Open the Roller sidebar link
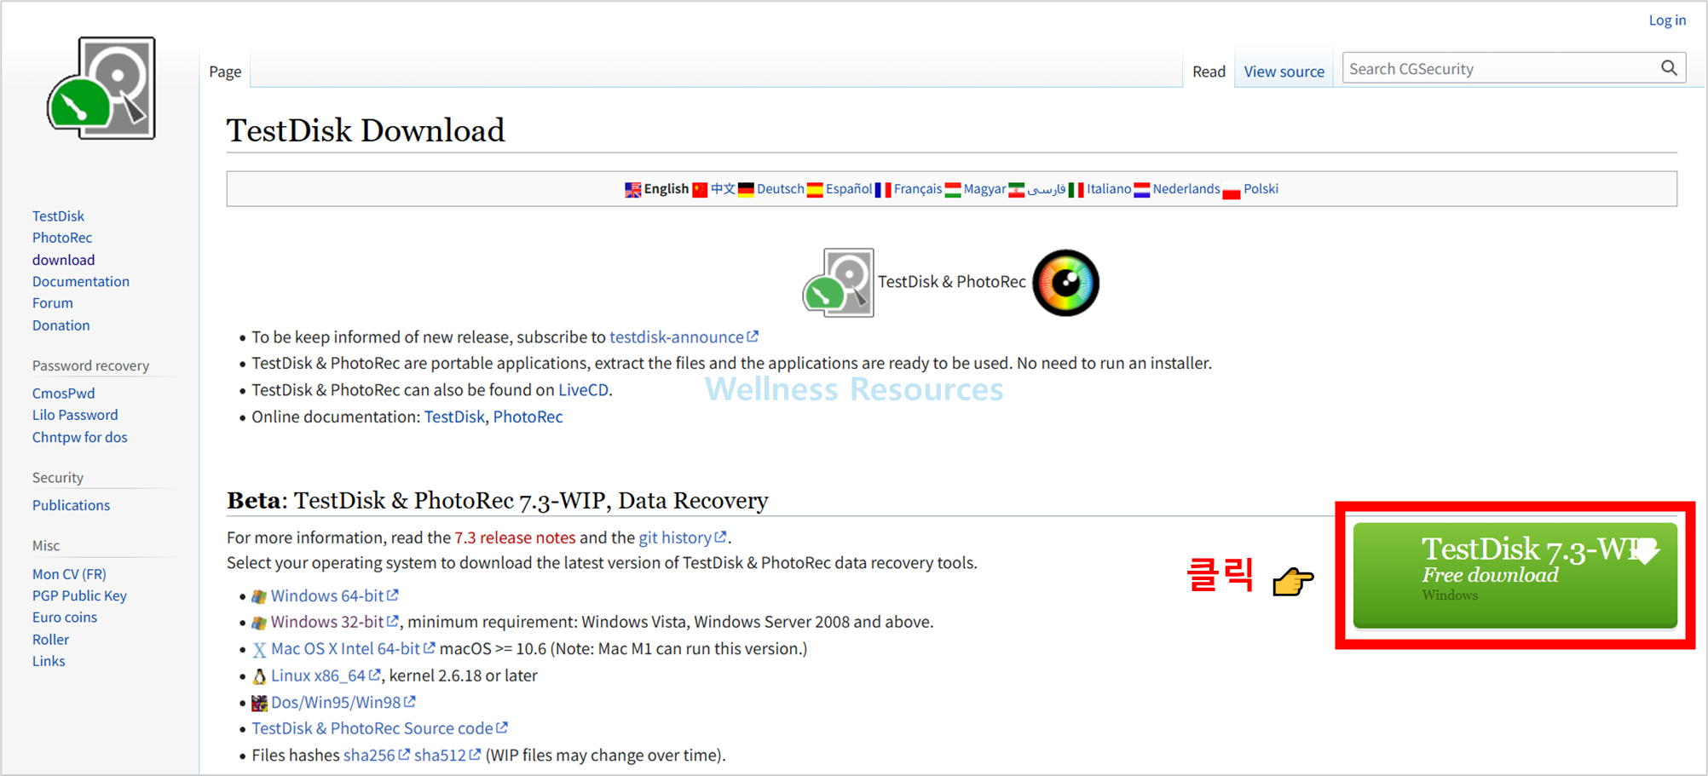This screenshot has width=1708, height=776. (x=50, y=640)
